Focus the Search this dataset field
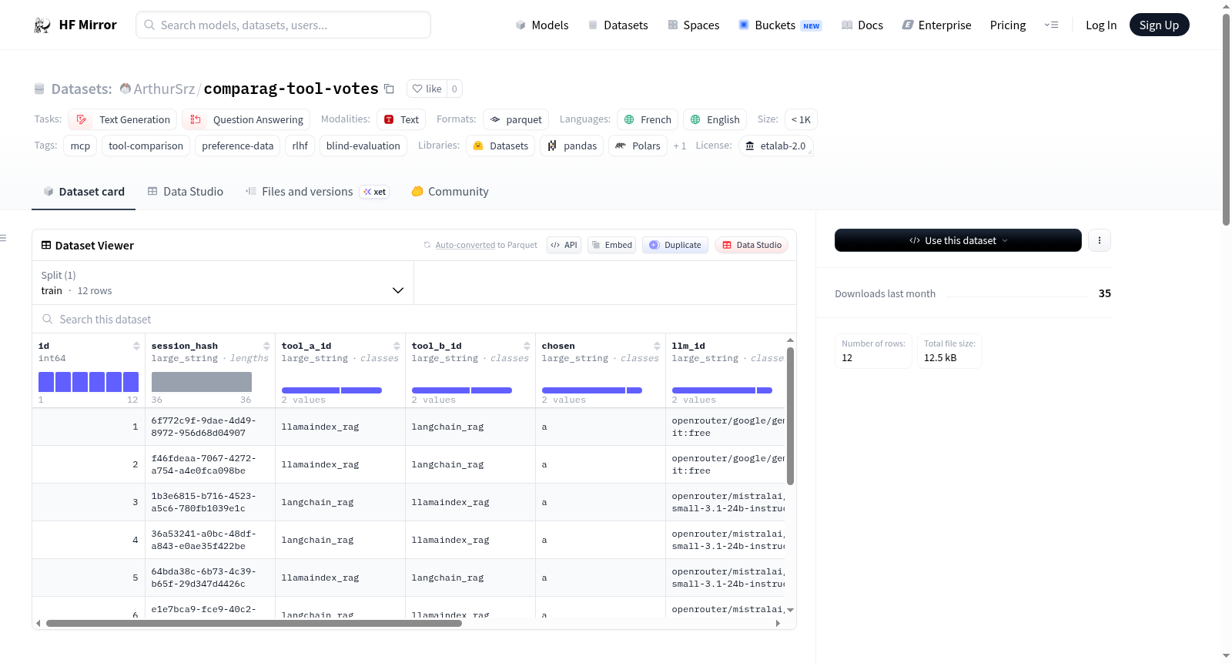1232x663 pixels. pyautogui.click(x=414, y=319)
